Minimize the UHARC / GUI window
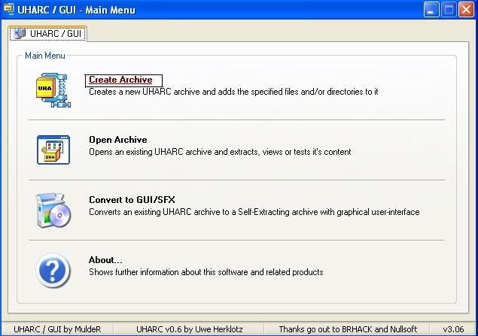This screenshot has height=336, width=478. (431, 10)
